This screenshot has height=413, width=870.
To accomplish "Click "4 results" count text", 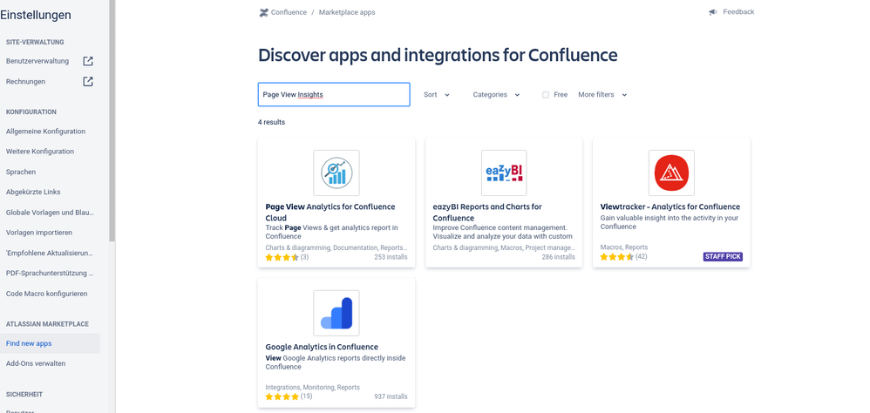I will [271, 122].
